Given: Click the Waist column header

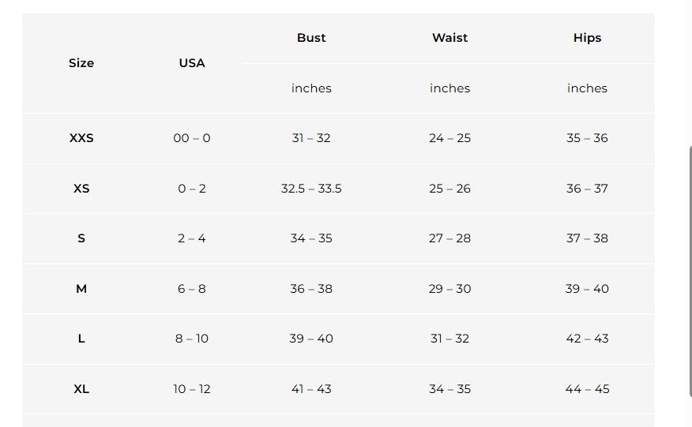Looking at the screenshot, I should click(x=449, y=38).
